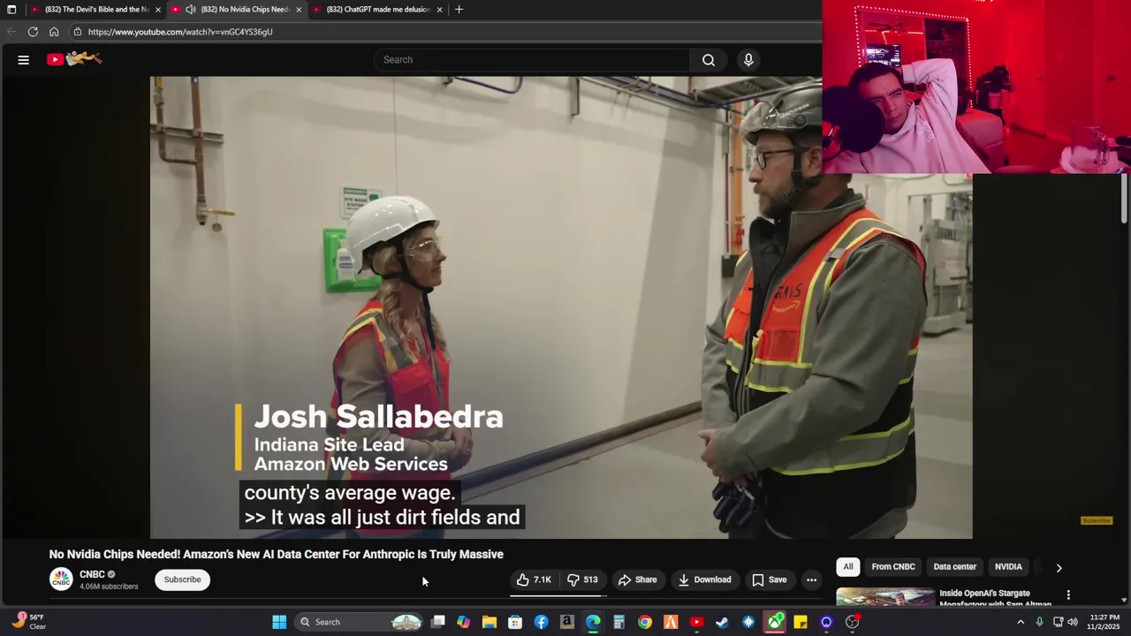Screen dimensions: 1131x636
Task: Open Calculator from the taskbar
Action: pyautogui.click(x=619, y=622)
